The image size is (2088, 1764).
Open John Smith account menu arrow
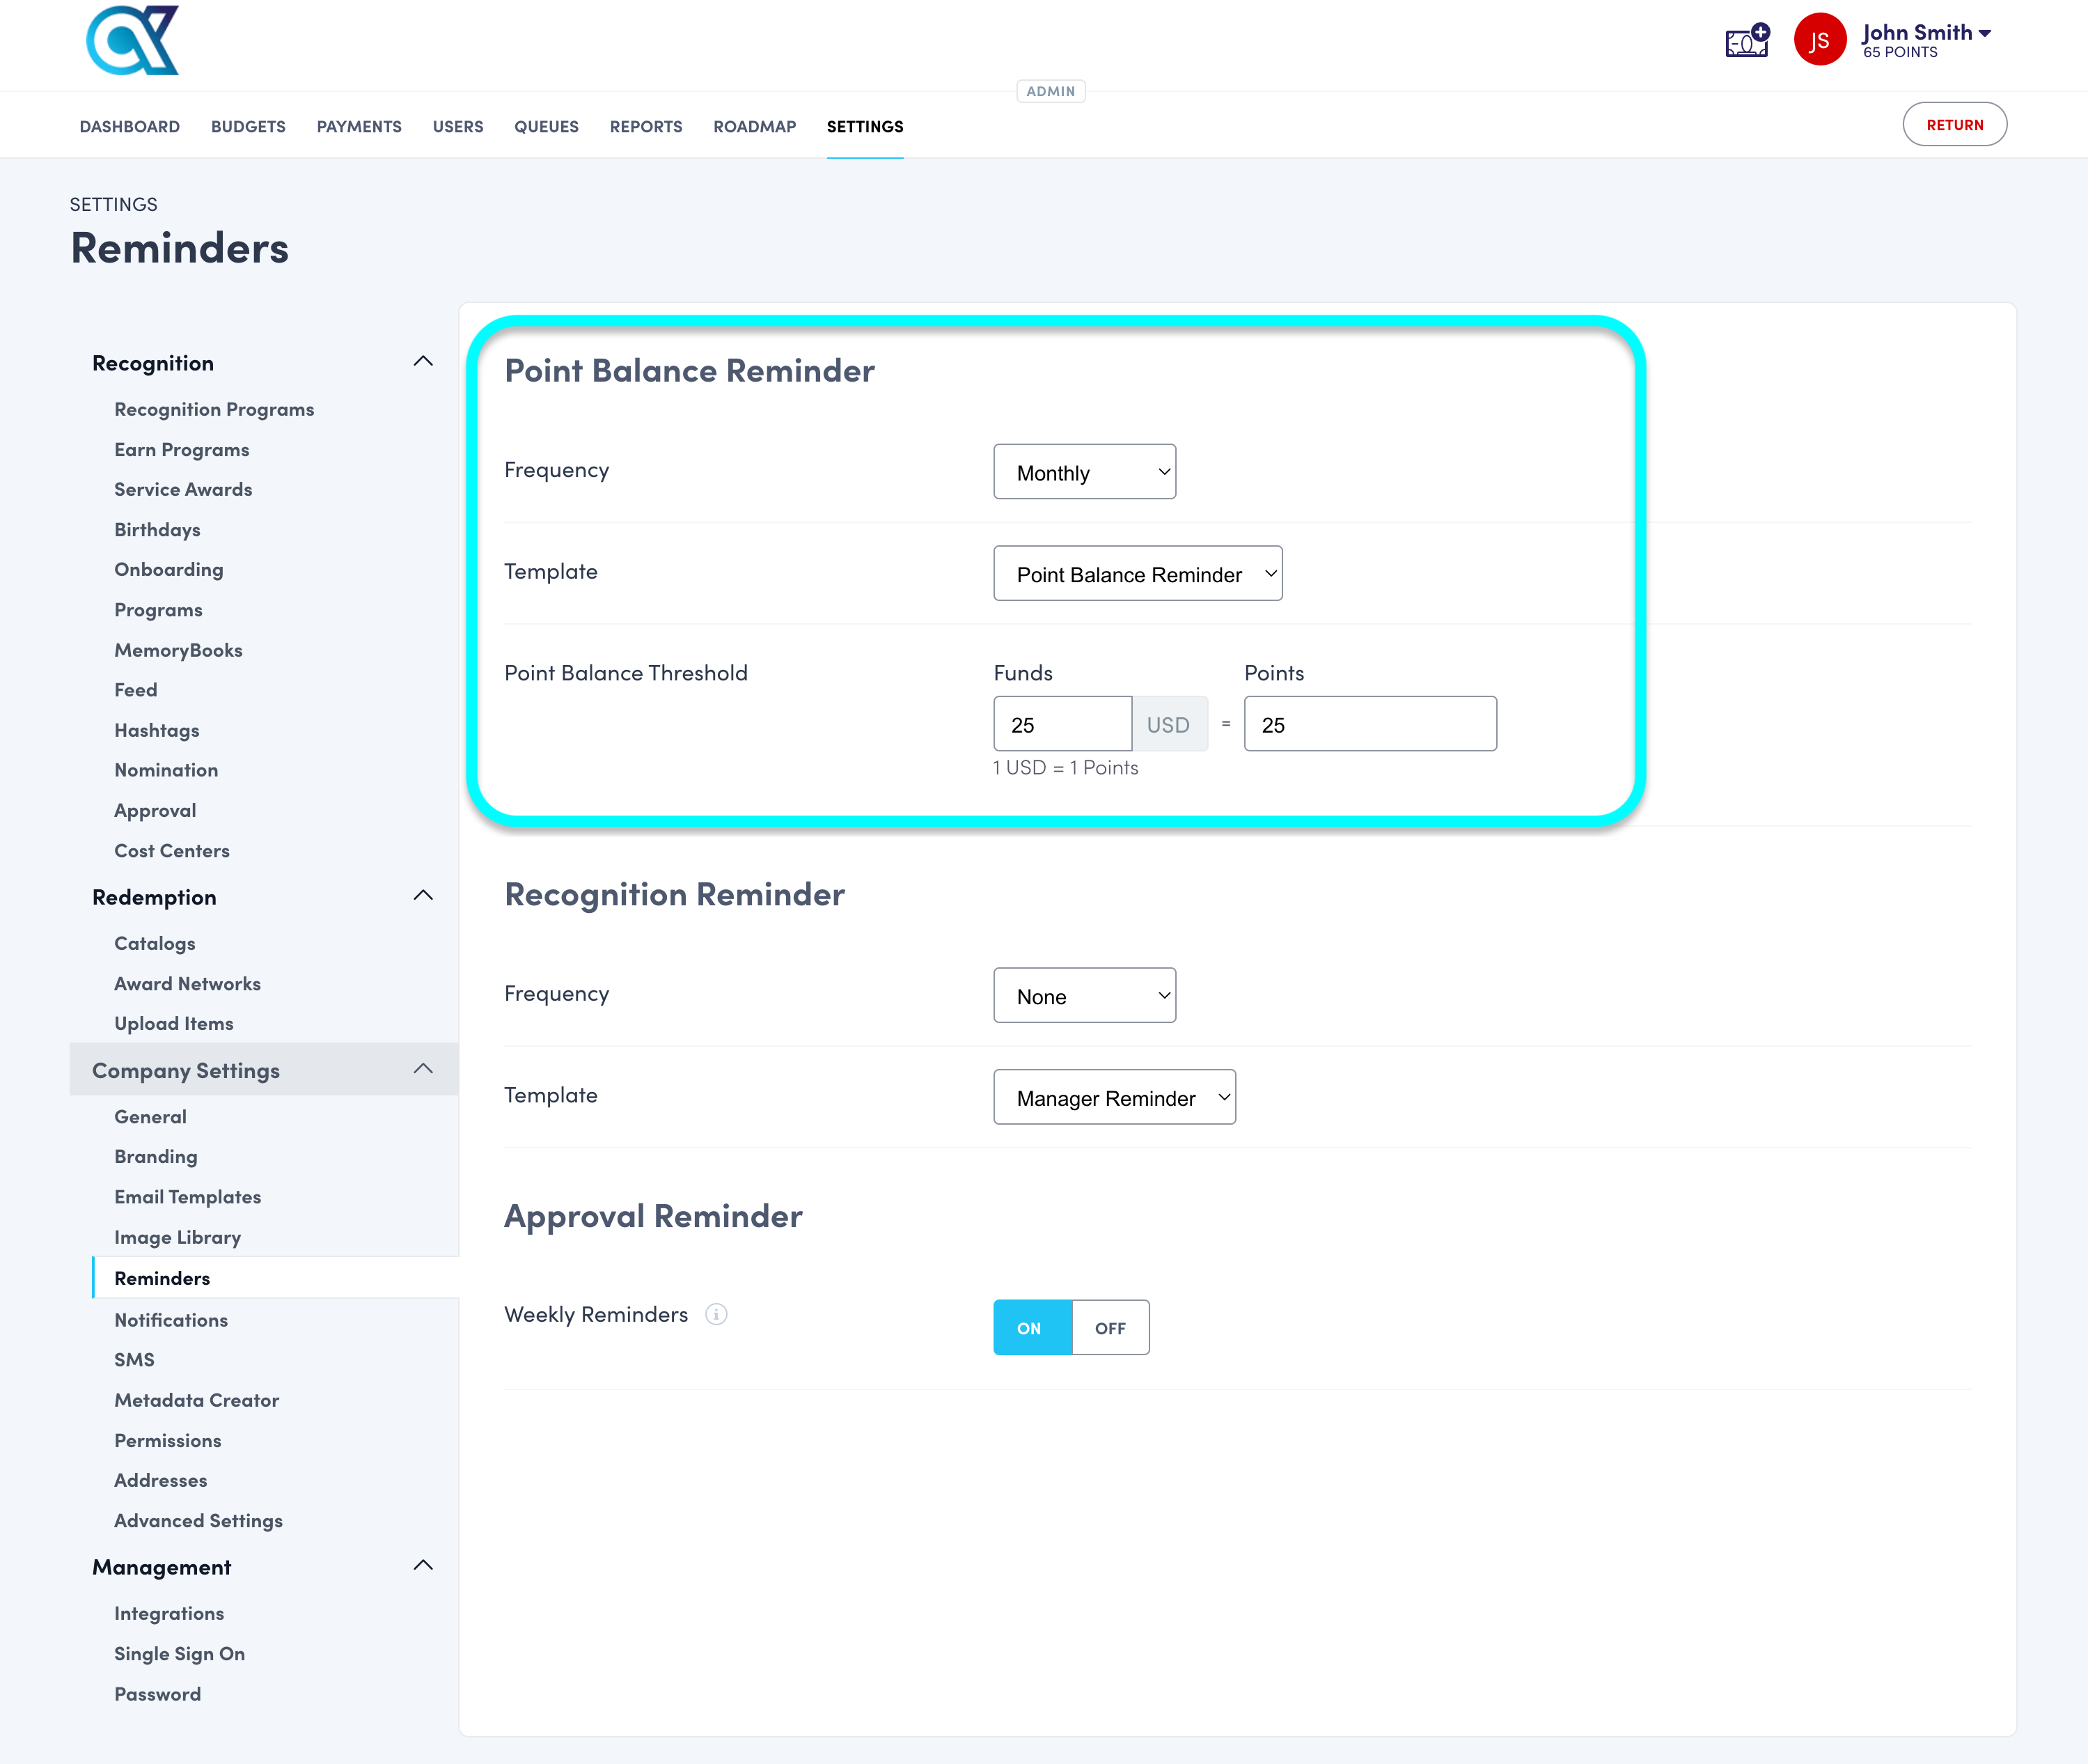[1985, 33]
